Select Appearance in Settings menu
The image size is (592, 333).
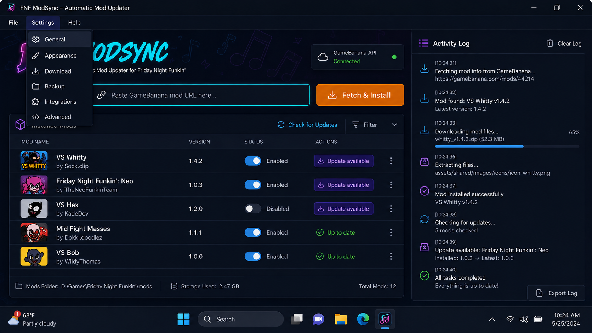pyautogui.click(x=59, y=56)
